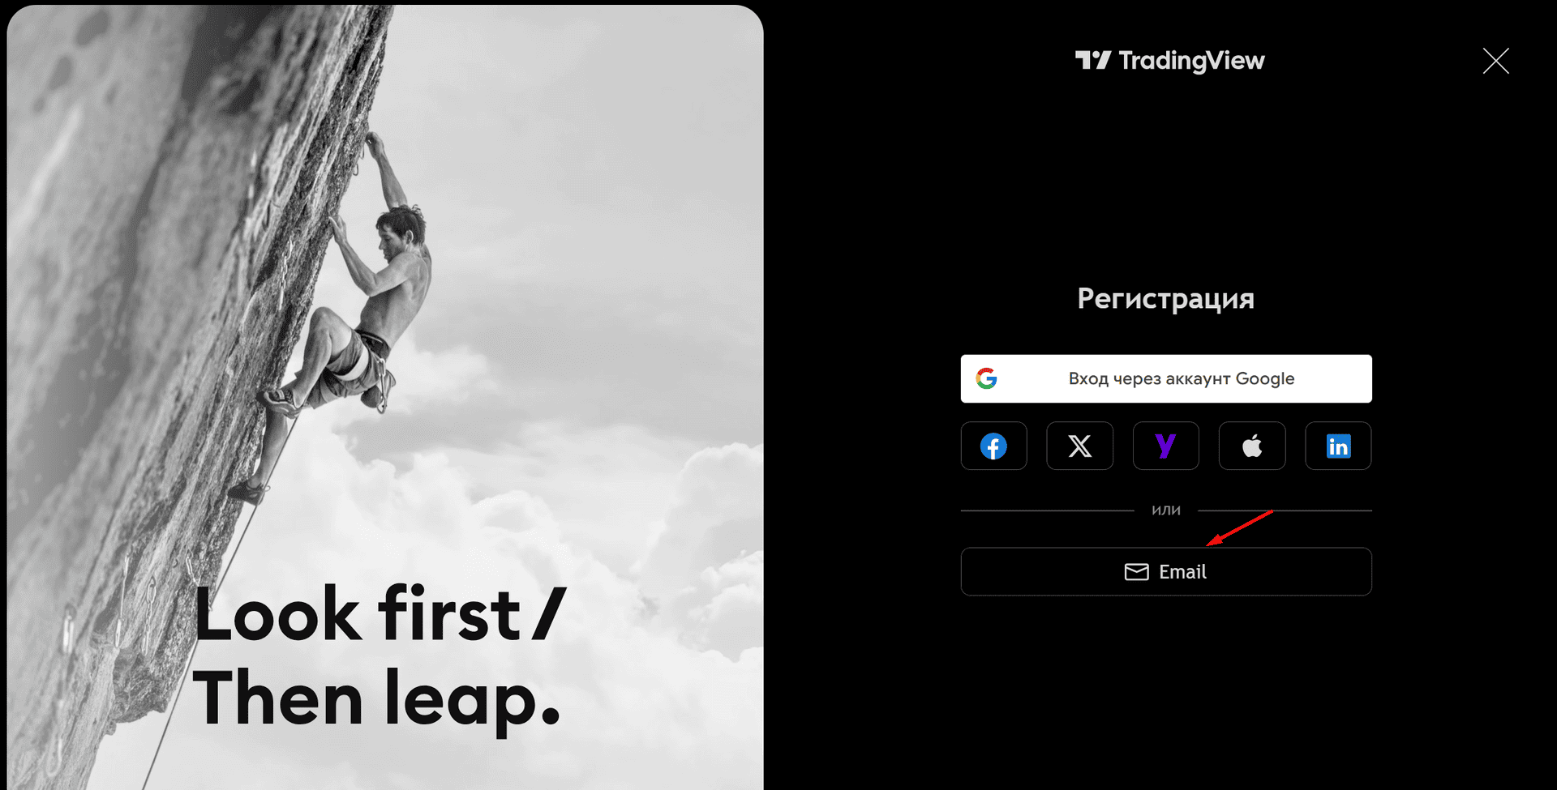The width and height of the screenshot is (1557, 790).
Task: Choose the X (Twitter) sign-up icon
Action: [x=1079, y=446]
